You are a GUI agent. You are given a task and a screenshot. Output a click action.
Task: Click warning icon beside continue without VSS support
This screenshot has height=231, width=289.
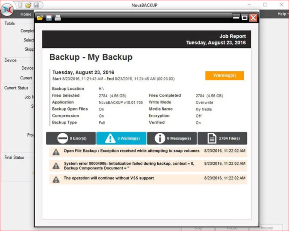coord(56,179)
